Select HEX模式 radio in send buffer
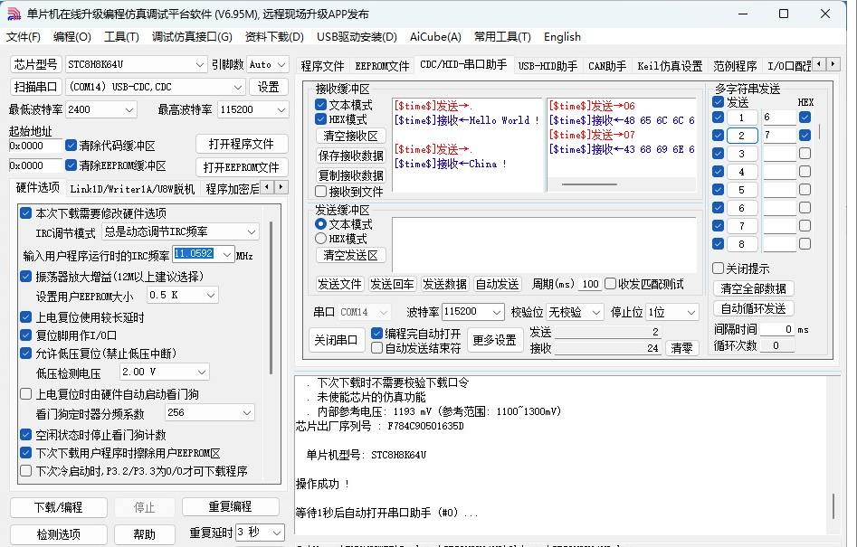This screenshot has width=857, height=547. [320, 239]
